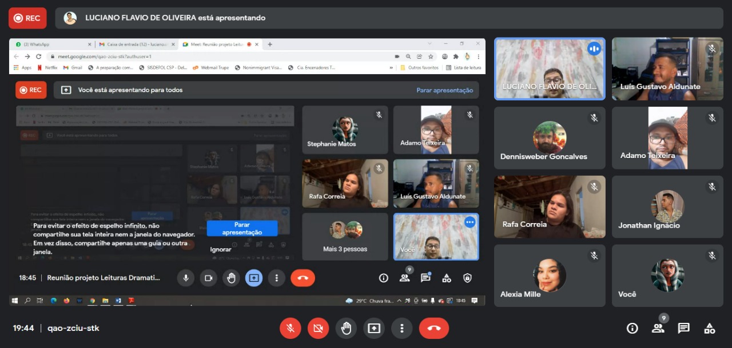Viewport: 732px width, 348px height.
Task: Show participants list with badge 9, bottom-right
Action: point(658,328)
